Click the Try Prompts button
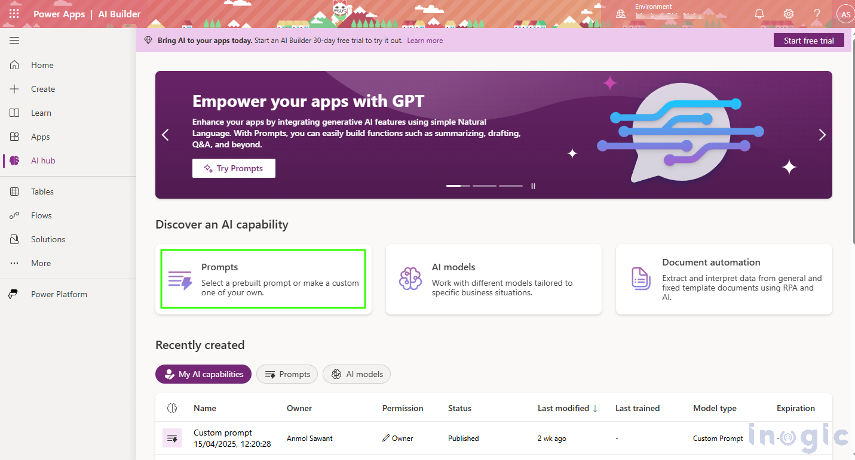855x460 pixels. (234, 168)
